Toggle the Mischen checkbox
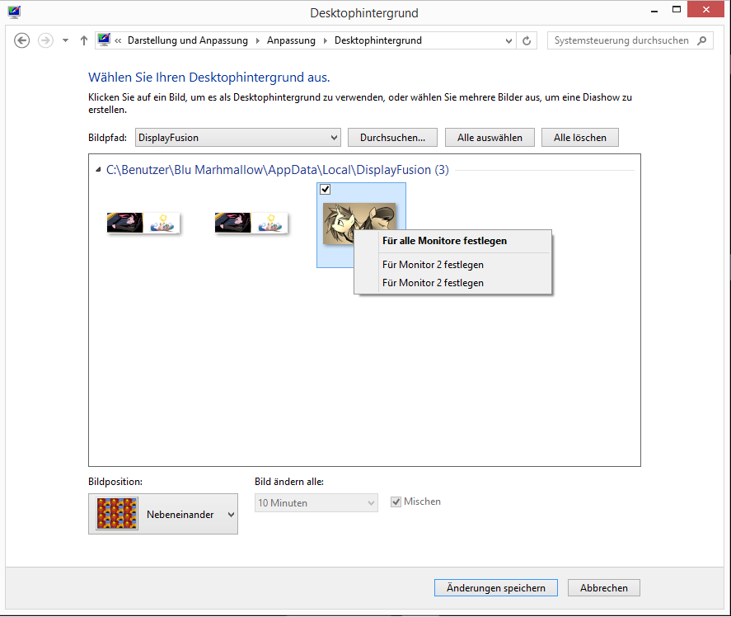Viewport: 731px width, 617px height. click(396, 502)
